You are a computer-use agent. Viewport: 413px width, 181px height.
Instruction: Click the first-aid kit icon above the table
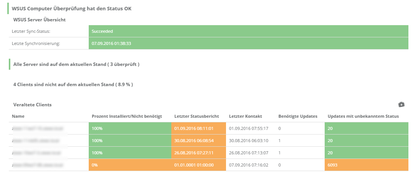[x=401, y=104]
